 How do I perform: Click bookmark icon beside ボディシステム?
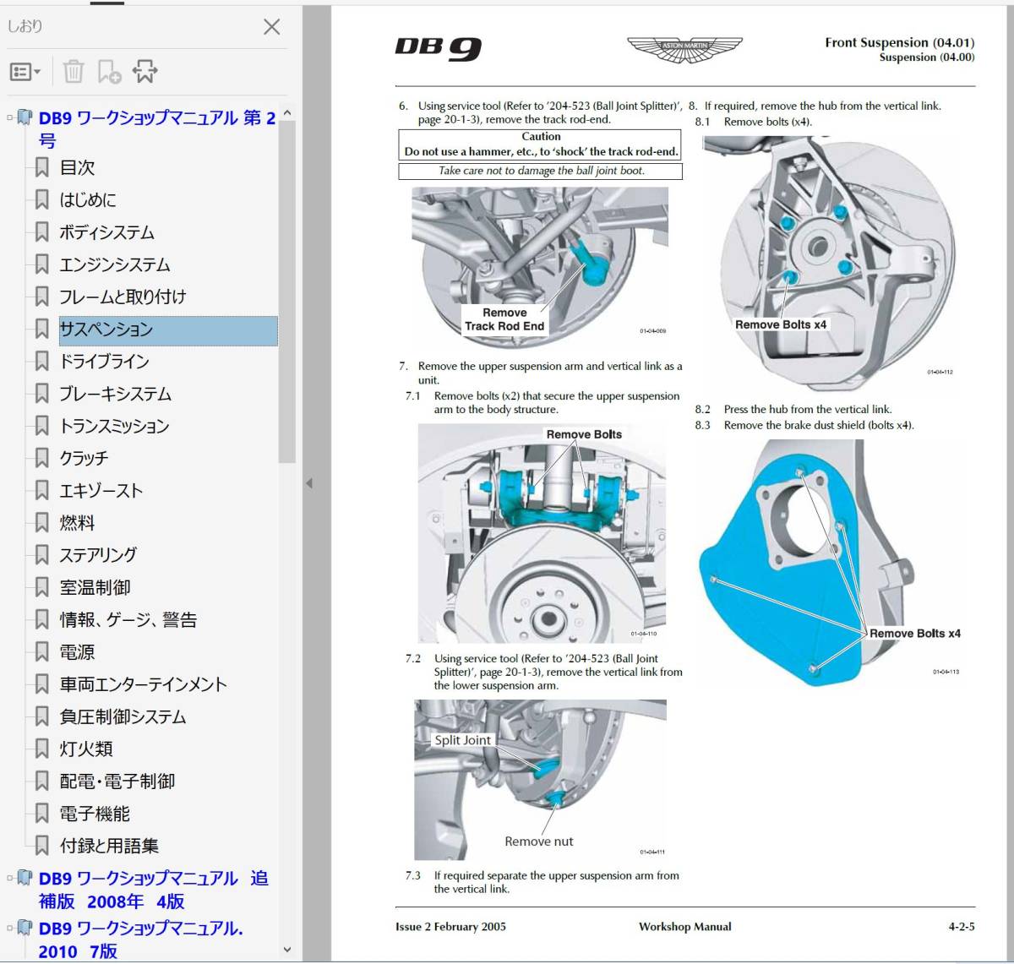[41, 232]
